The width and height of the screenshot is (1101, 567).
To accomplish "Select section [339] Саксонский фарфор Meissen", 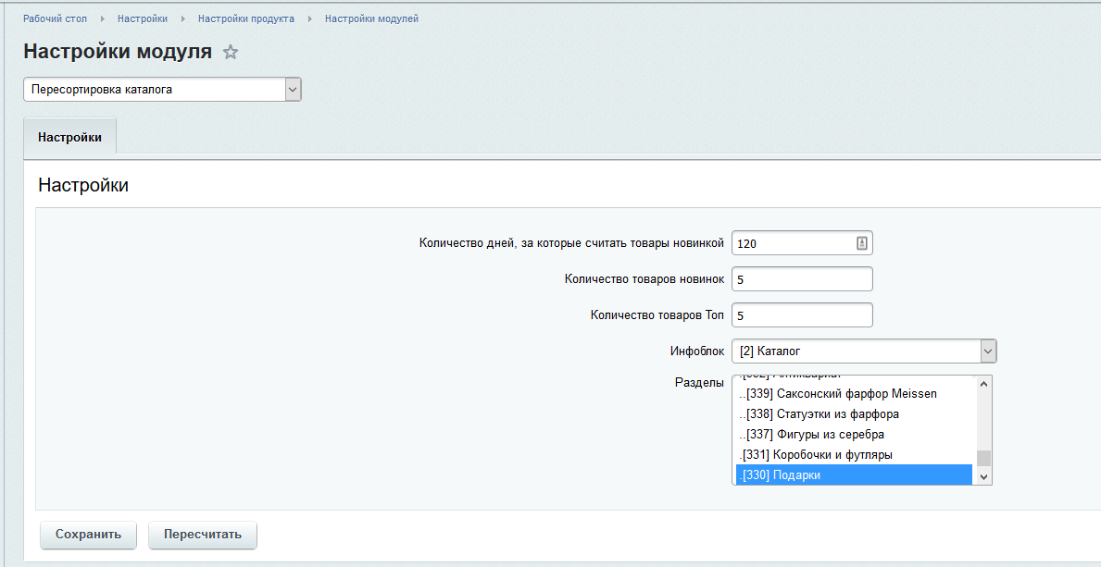I will tap(843, 394).
